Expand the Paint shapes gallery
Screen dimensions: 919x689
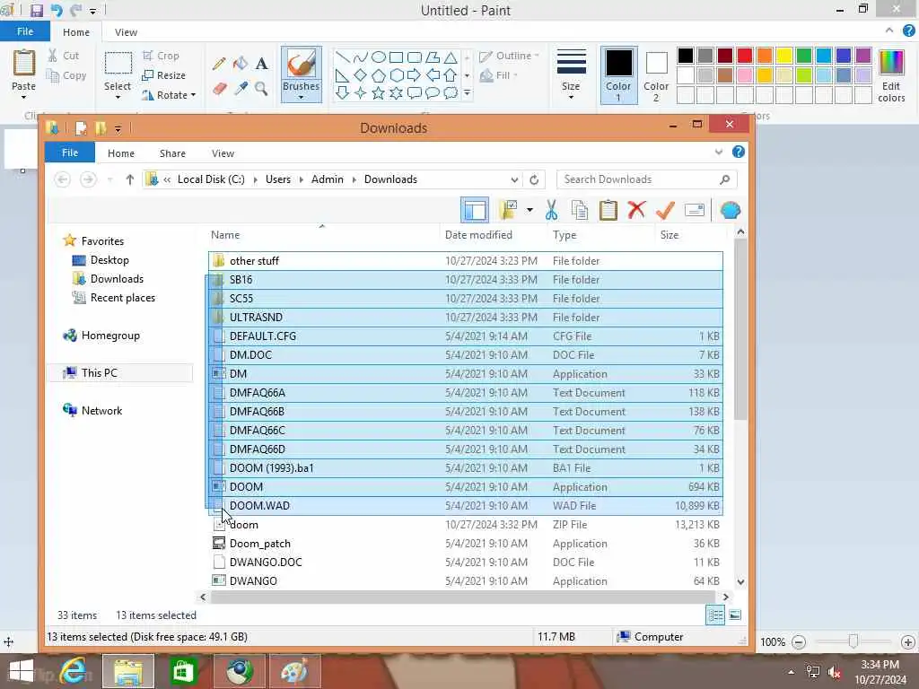coord(467,92)
